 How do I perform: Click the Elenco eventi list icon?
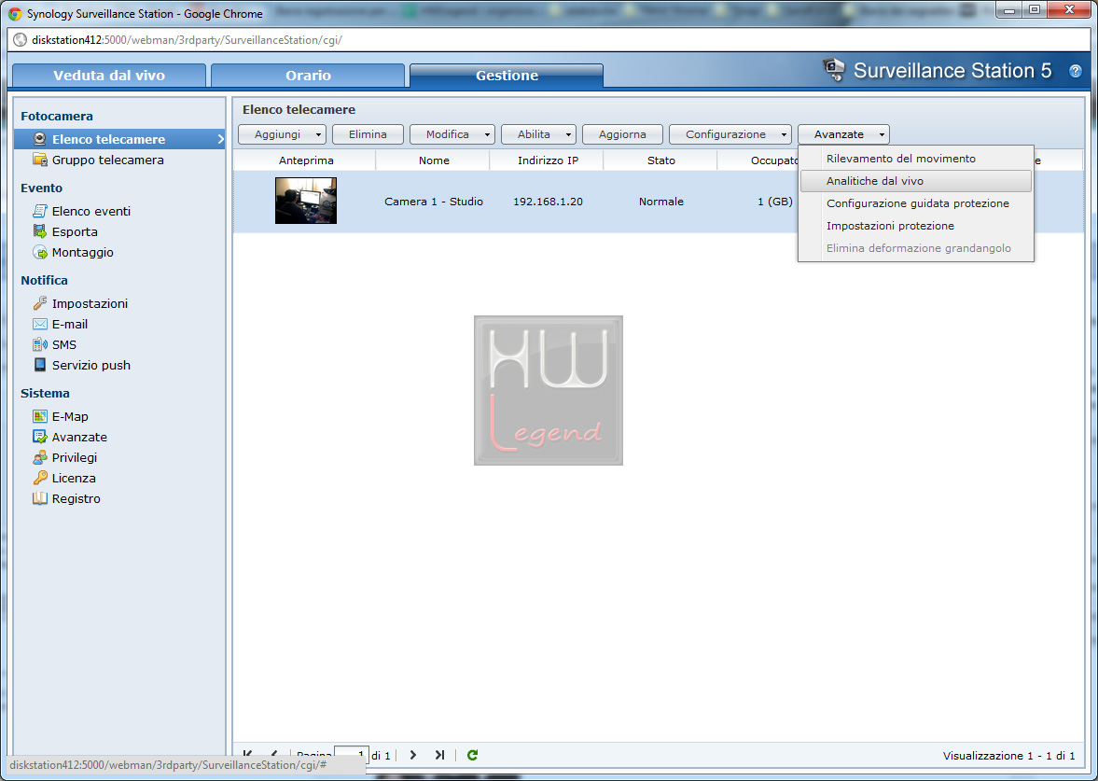40,211
